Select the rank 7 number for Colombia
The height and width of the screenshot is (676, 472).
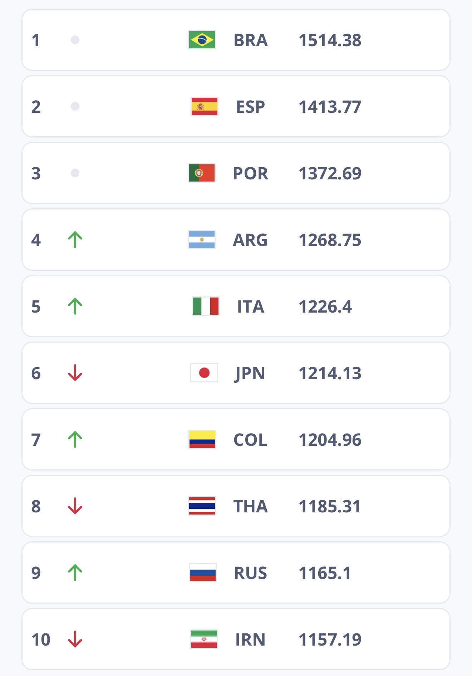(x=36, y=440)
